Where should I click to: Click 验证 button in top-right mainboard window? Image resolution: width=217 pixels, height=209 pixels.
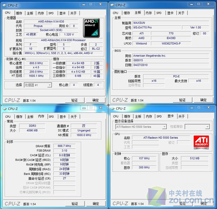coord(182,100)
